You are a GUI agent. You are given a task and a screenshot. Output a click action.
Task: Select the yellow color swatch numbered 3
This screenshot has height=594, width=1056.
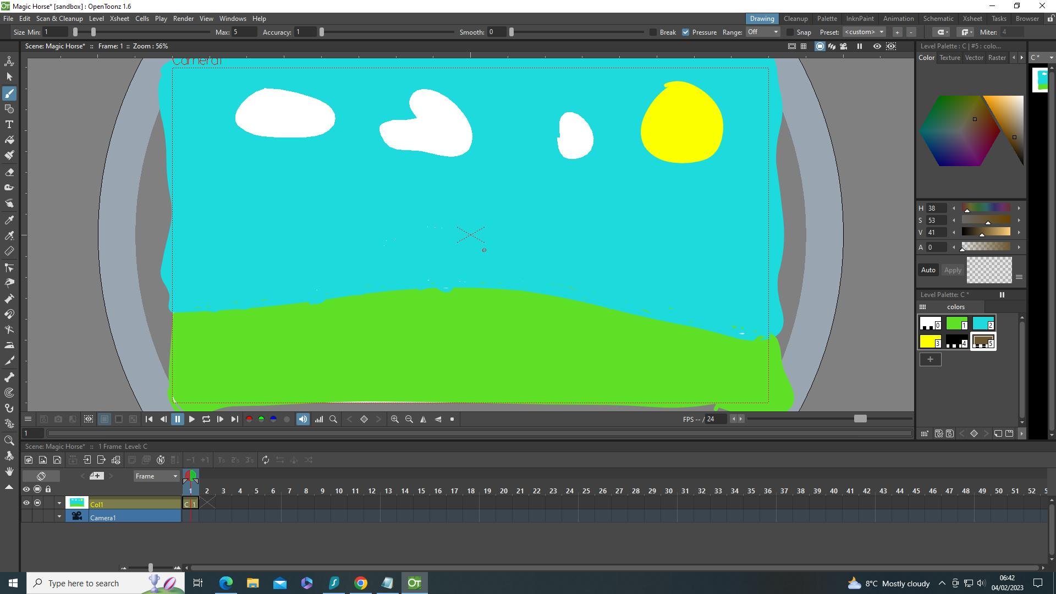pos(930,341)
